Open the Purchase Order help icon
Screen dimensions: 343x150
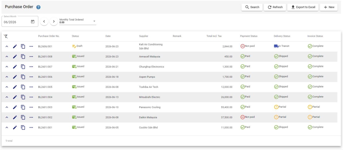click(x=38, y=7)
